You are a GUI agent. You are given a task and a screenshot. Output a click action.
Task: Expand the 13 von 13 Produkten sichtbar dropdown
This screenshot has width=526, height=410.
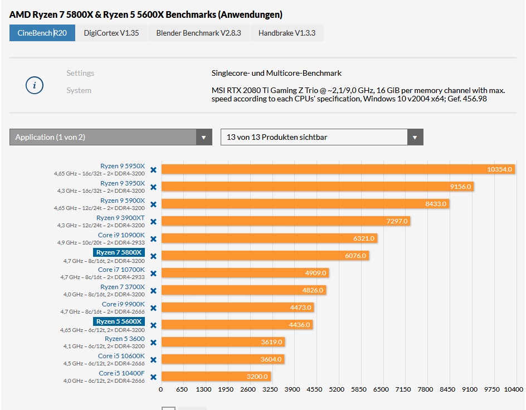pyautogui.click(x=322, y=137)
